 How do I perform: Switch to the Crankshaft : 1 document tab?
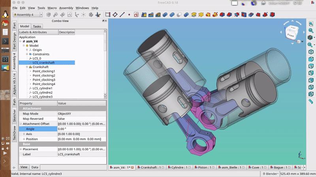click(151, 167)
